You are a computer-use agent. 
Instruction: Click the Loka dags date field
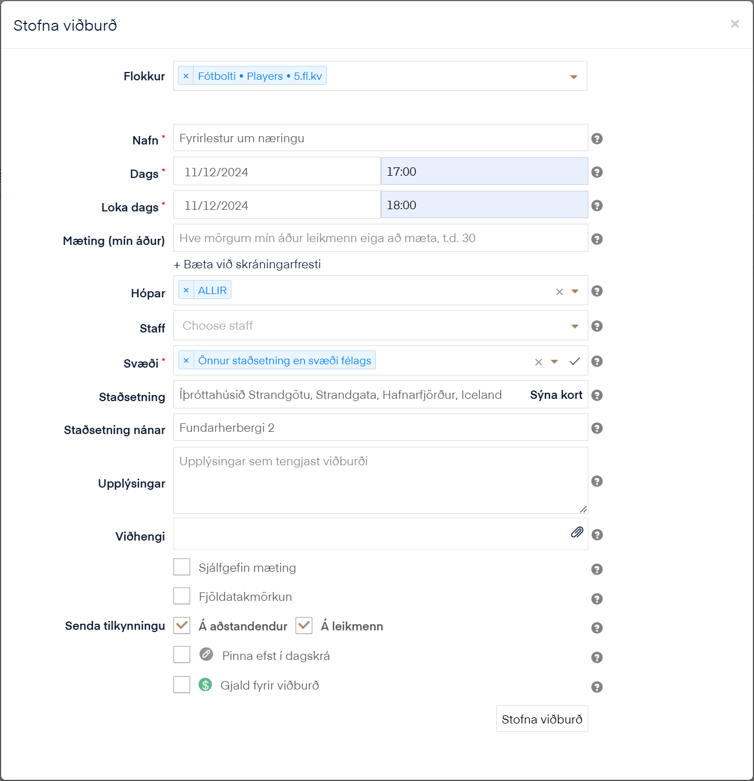(x=277, y=205)
